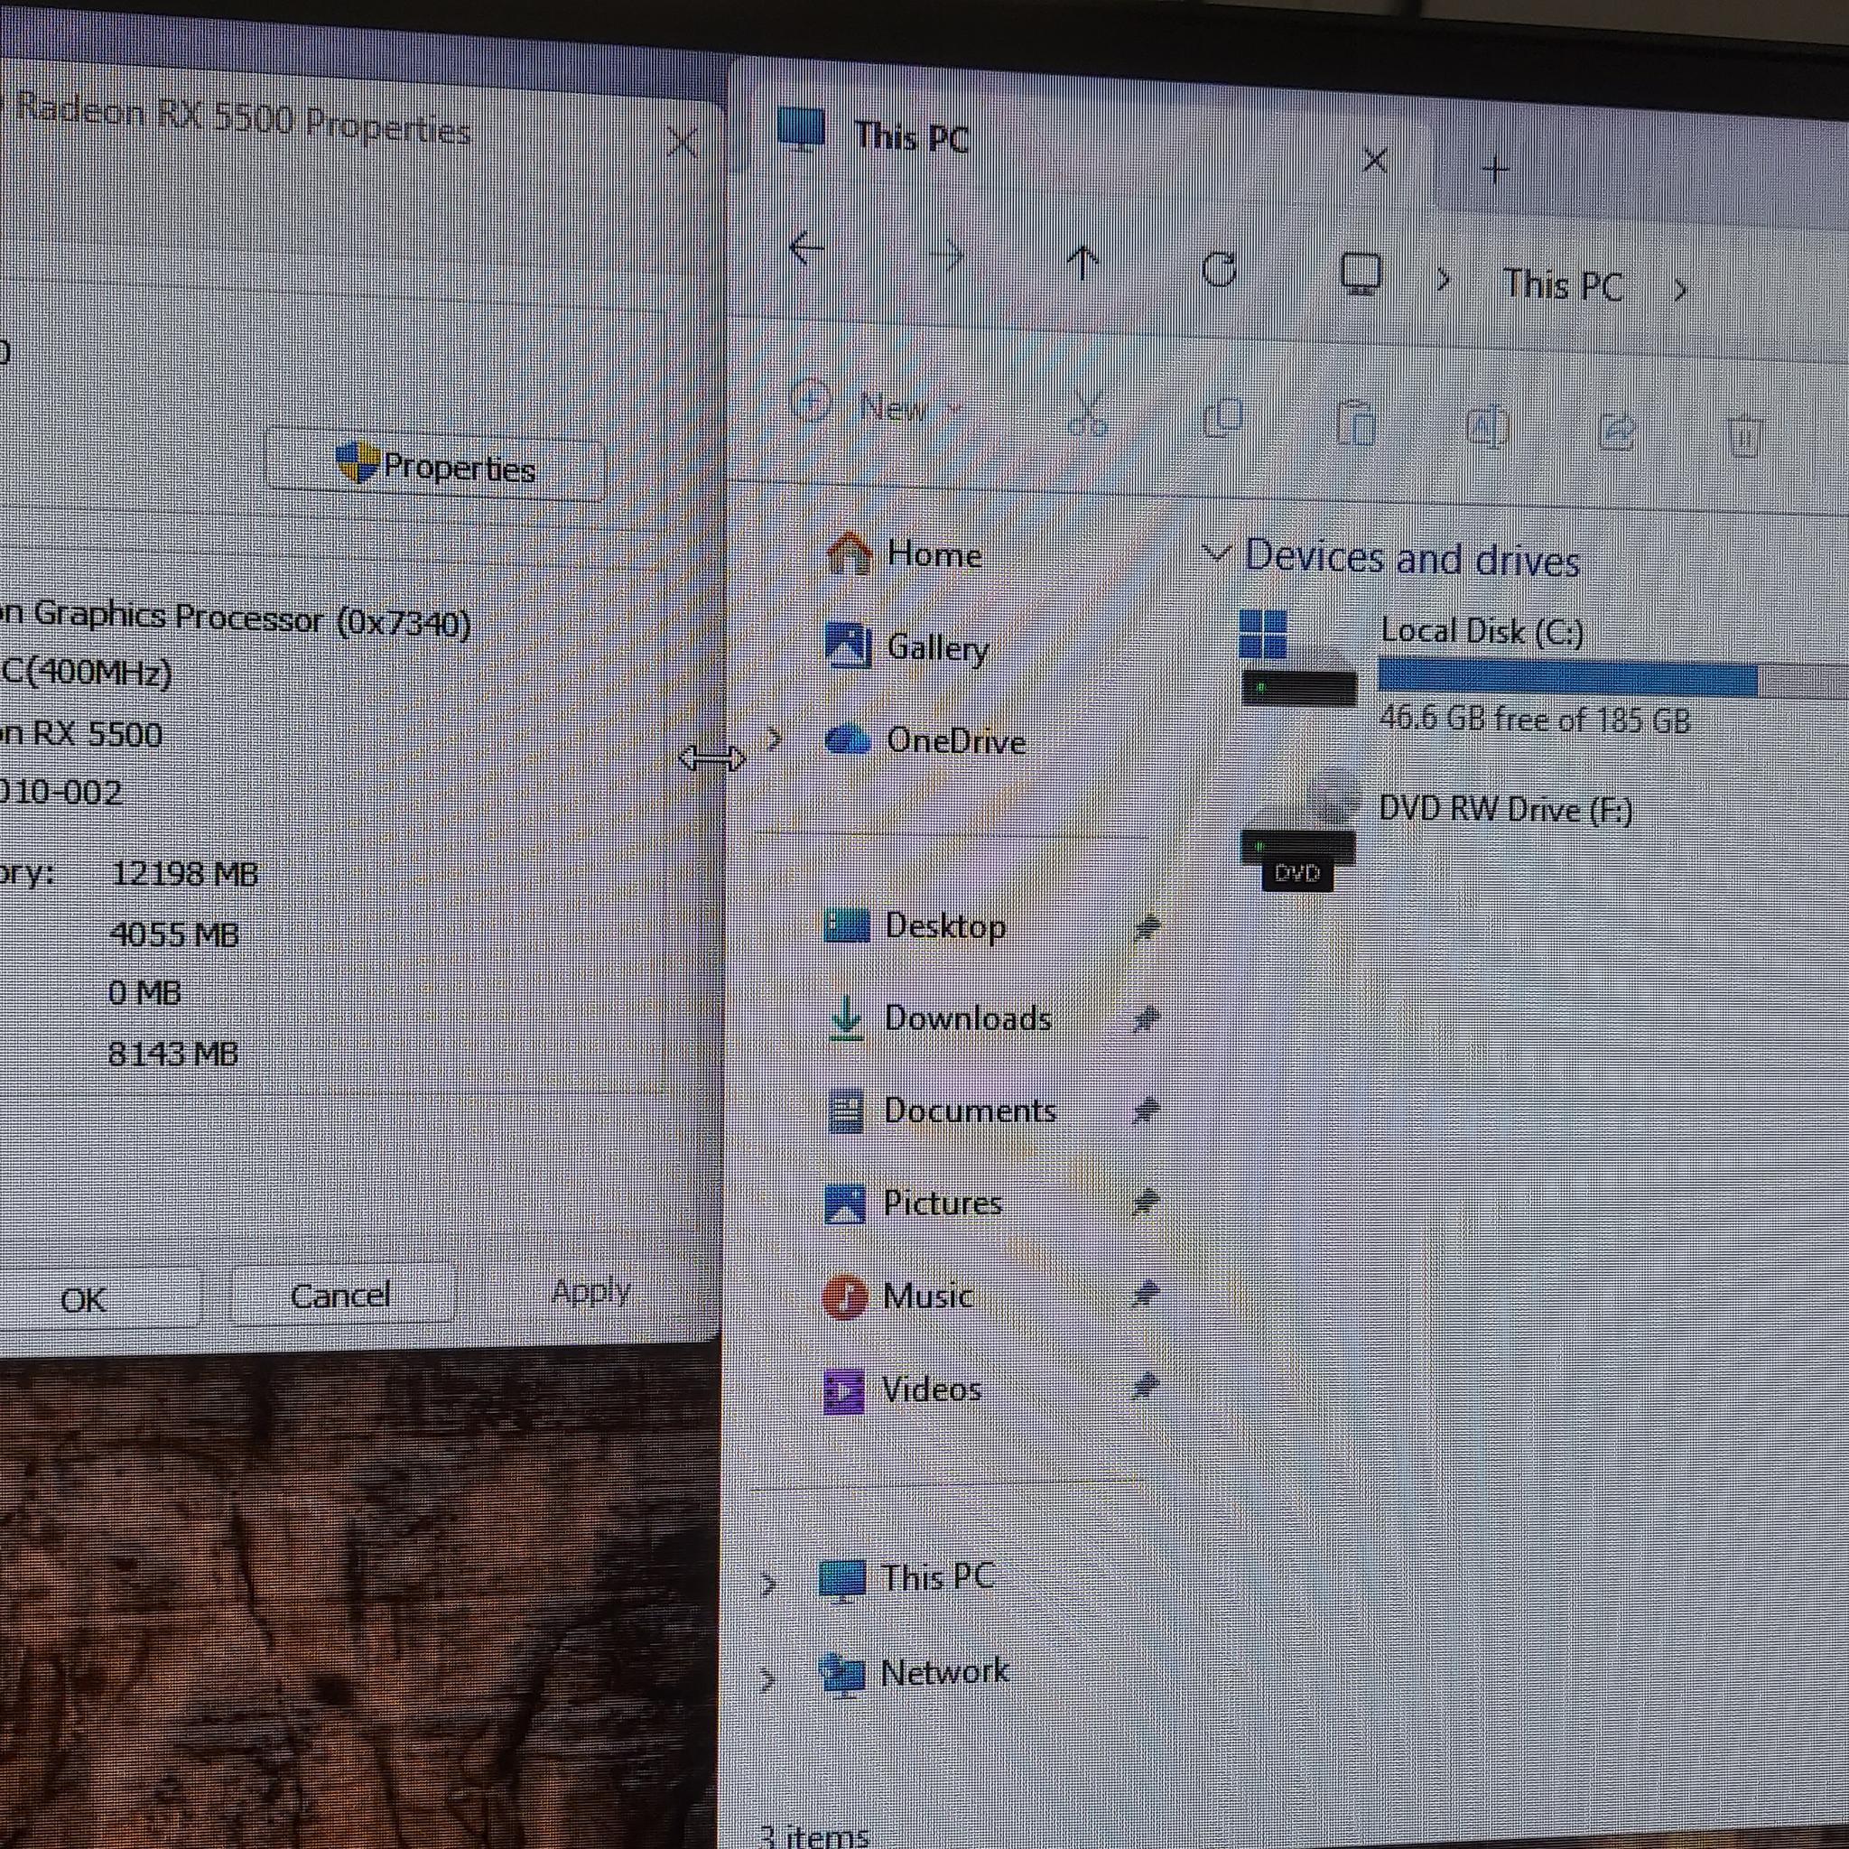Click the shielded Properties button
Image resolution: width=1849 pixels, height=1849 pixels.
pos(435,466)
